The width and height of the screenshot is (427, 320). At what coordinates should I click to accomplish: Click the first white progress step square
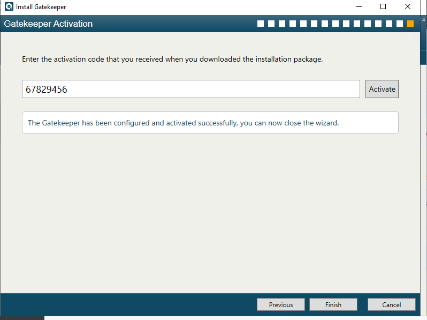click(261, 24)
